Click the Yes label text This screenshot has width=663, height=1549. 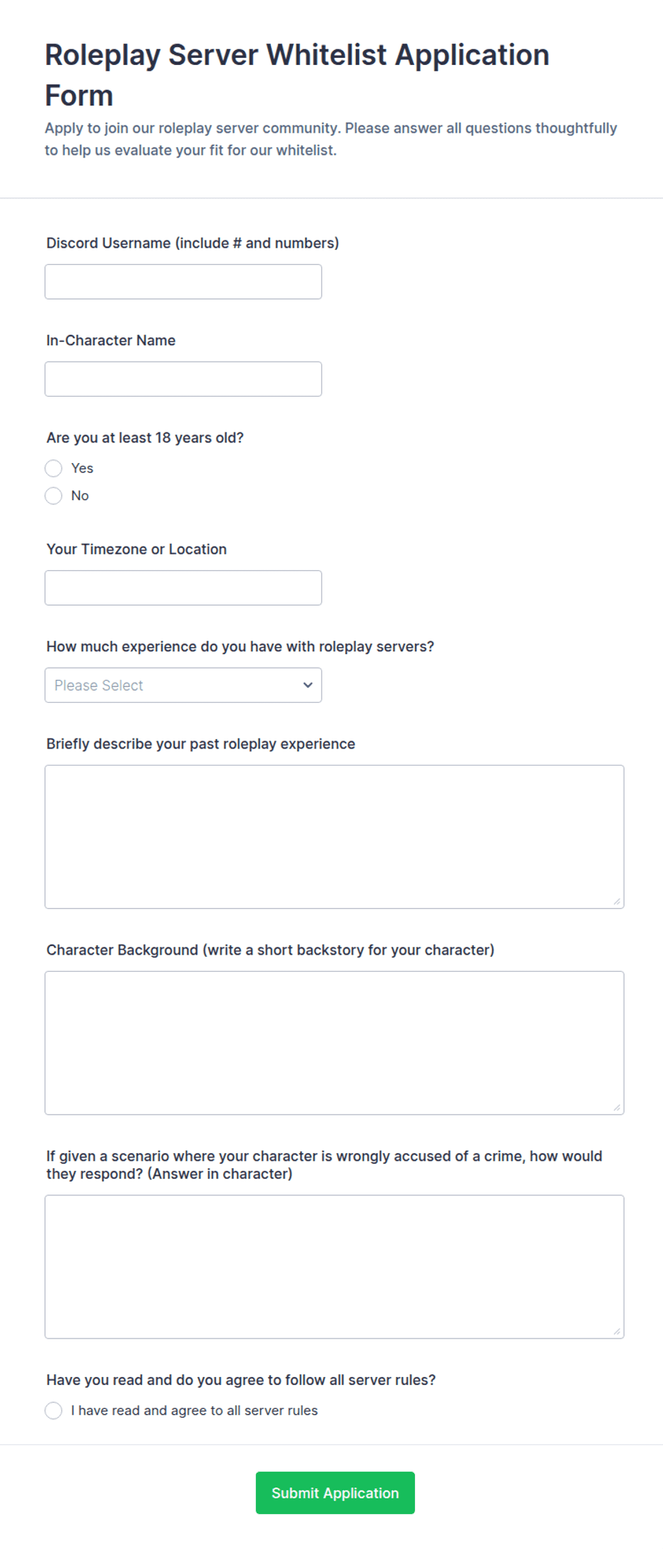click(x=82, y=468)
